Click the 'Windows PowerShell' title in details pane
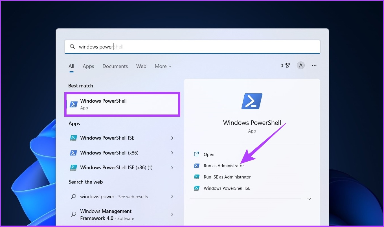The height and width of the screenshot is (227, 384). pos(252,123)
